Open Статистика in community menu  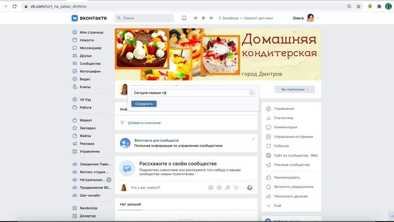tap(283, 118)
